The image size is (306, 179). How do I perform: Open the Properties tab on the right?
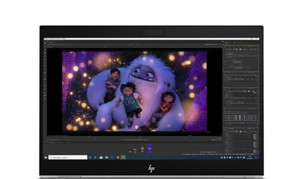click(x=227, y=42)
